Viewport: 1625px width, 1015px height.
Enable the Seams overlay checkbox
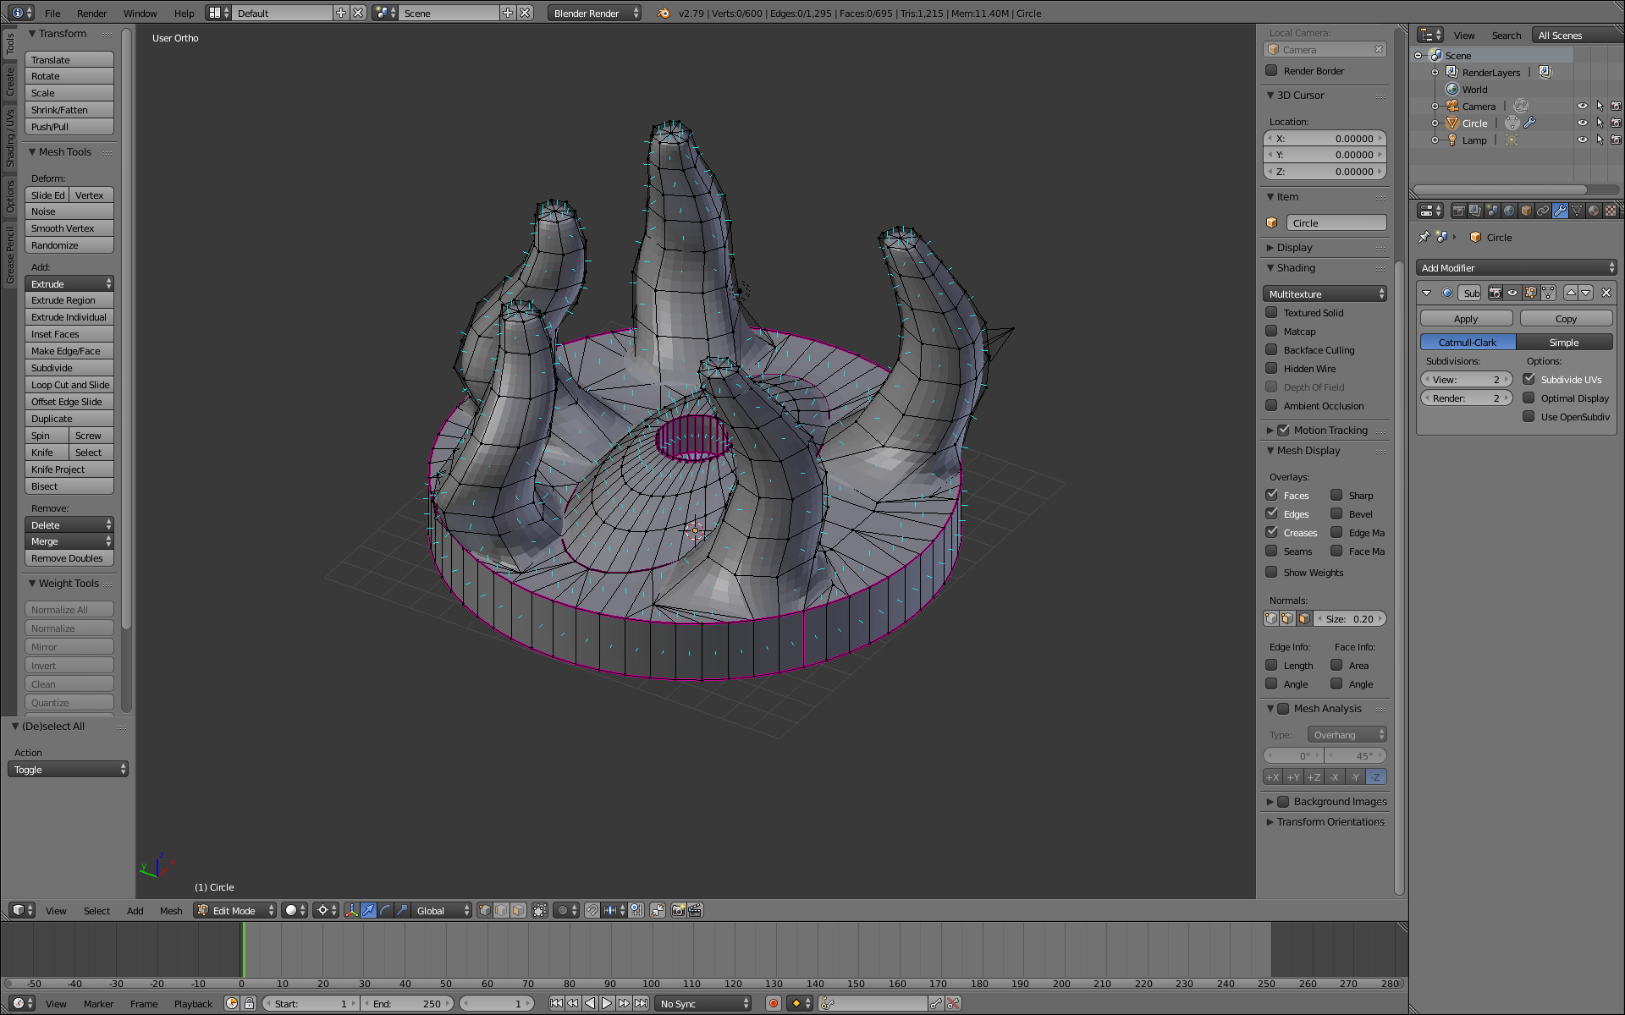tap(1271, 551)
